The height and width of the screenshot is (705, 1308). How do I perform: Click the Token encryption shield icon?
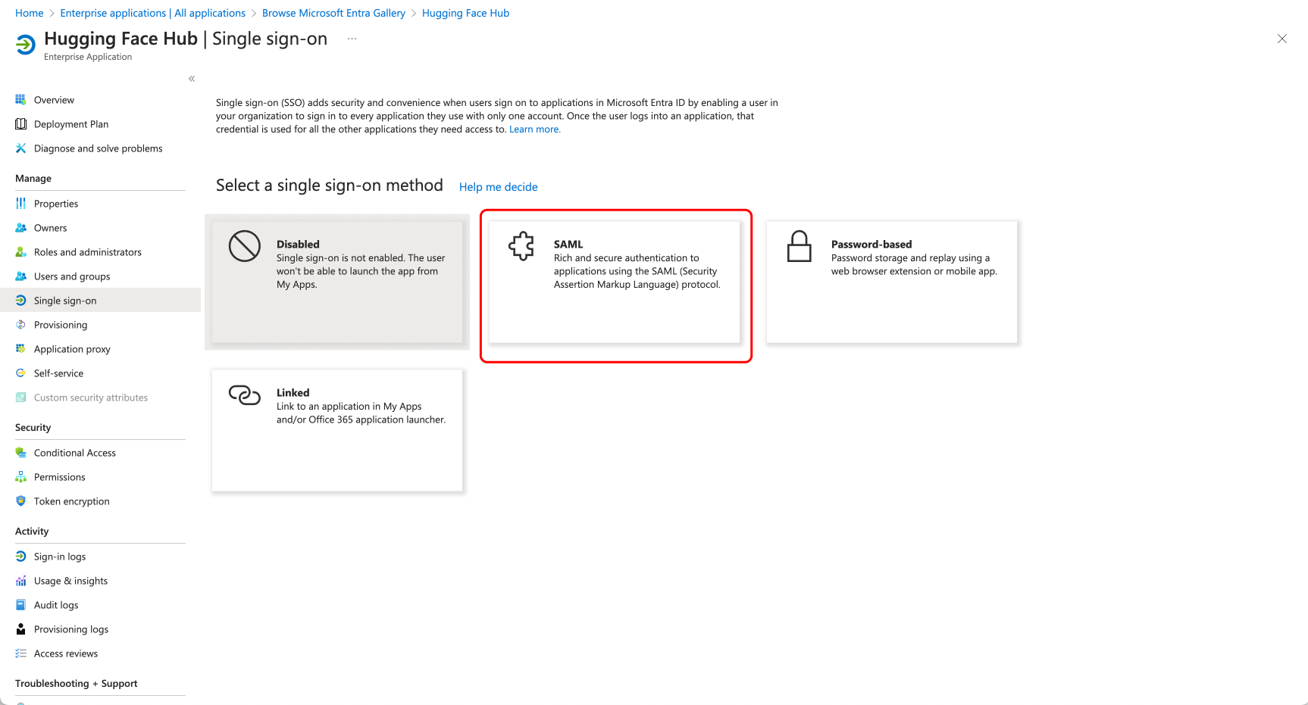(x=21, y=501)
